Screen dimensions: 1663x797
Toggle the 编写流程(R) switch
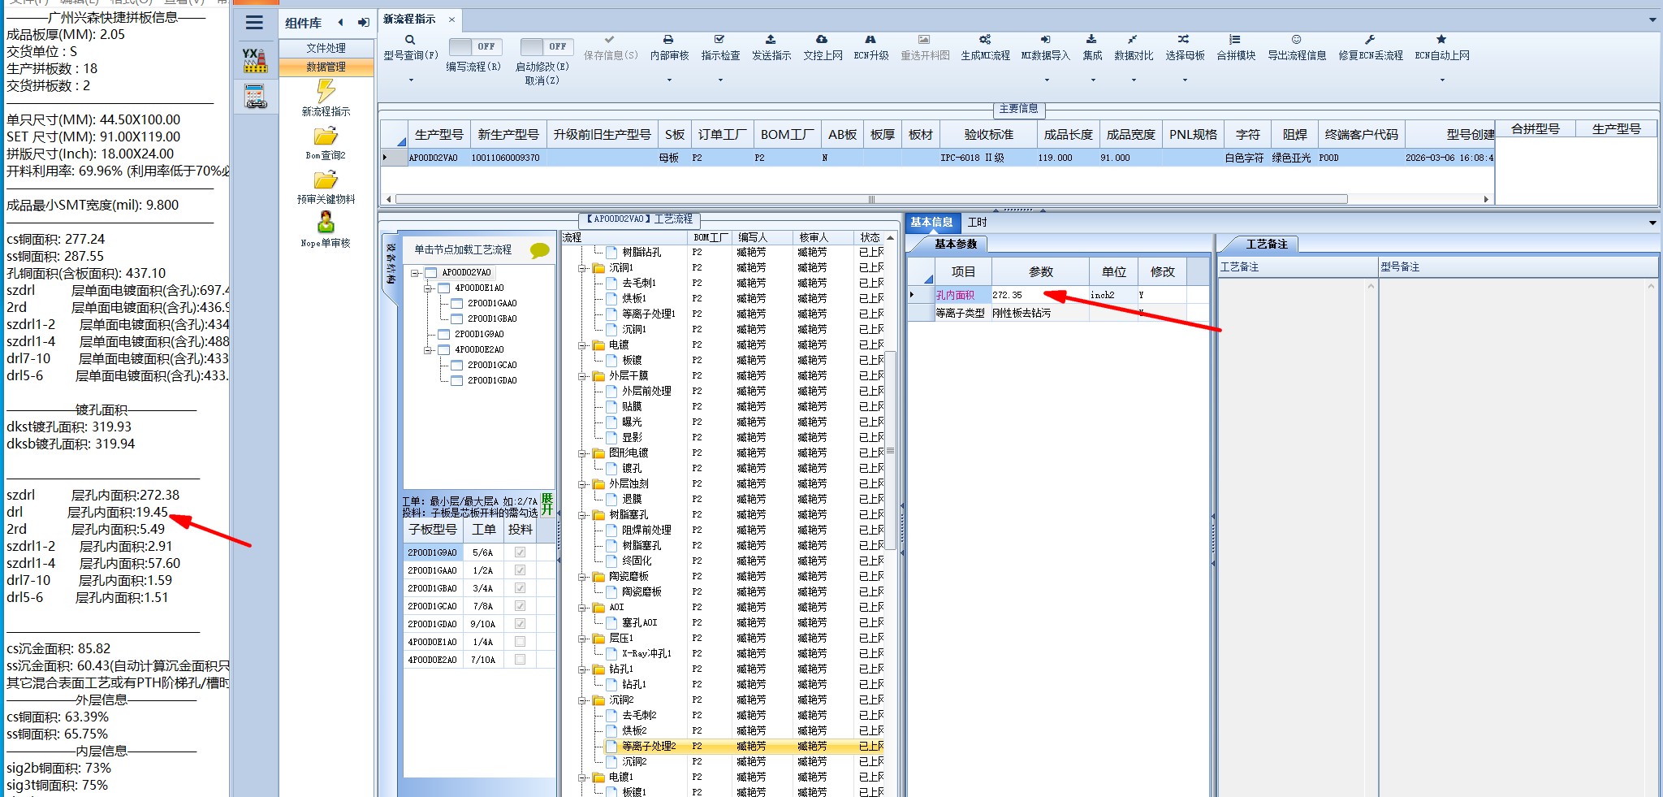pyautogui.click(x=475, y=47)
